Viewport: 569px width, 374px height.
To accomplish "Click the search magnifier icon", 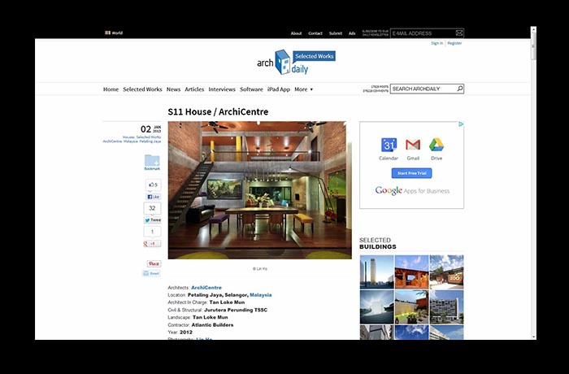I will pos(459,89).
